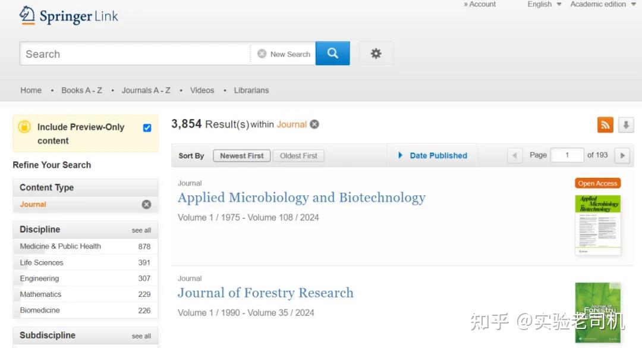This screenshot has height=348, width=642.
Task: Click the blue search magnifier button
Action: [x=332, y=54]
